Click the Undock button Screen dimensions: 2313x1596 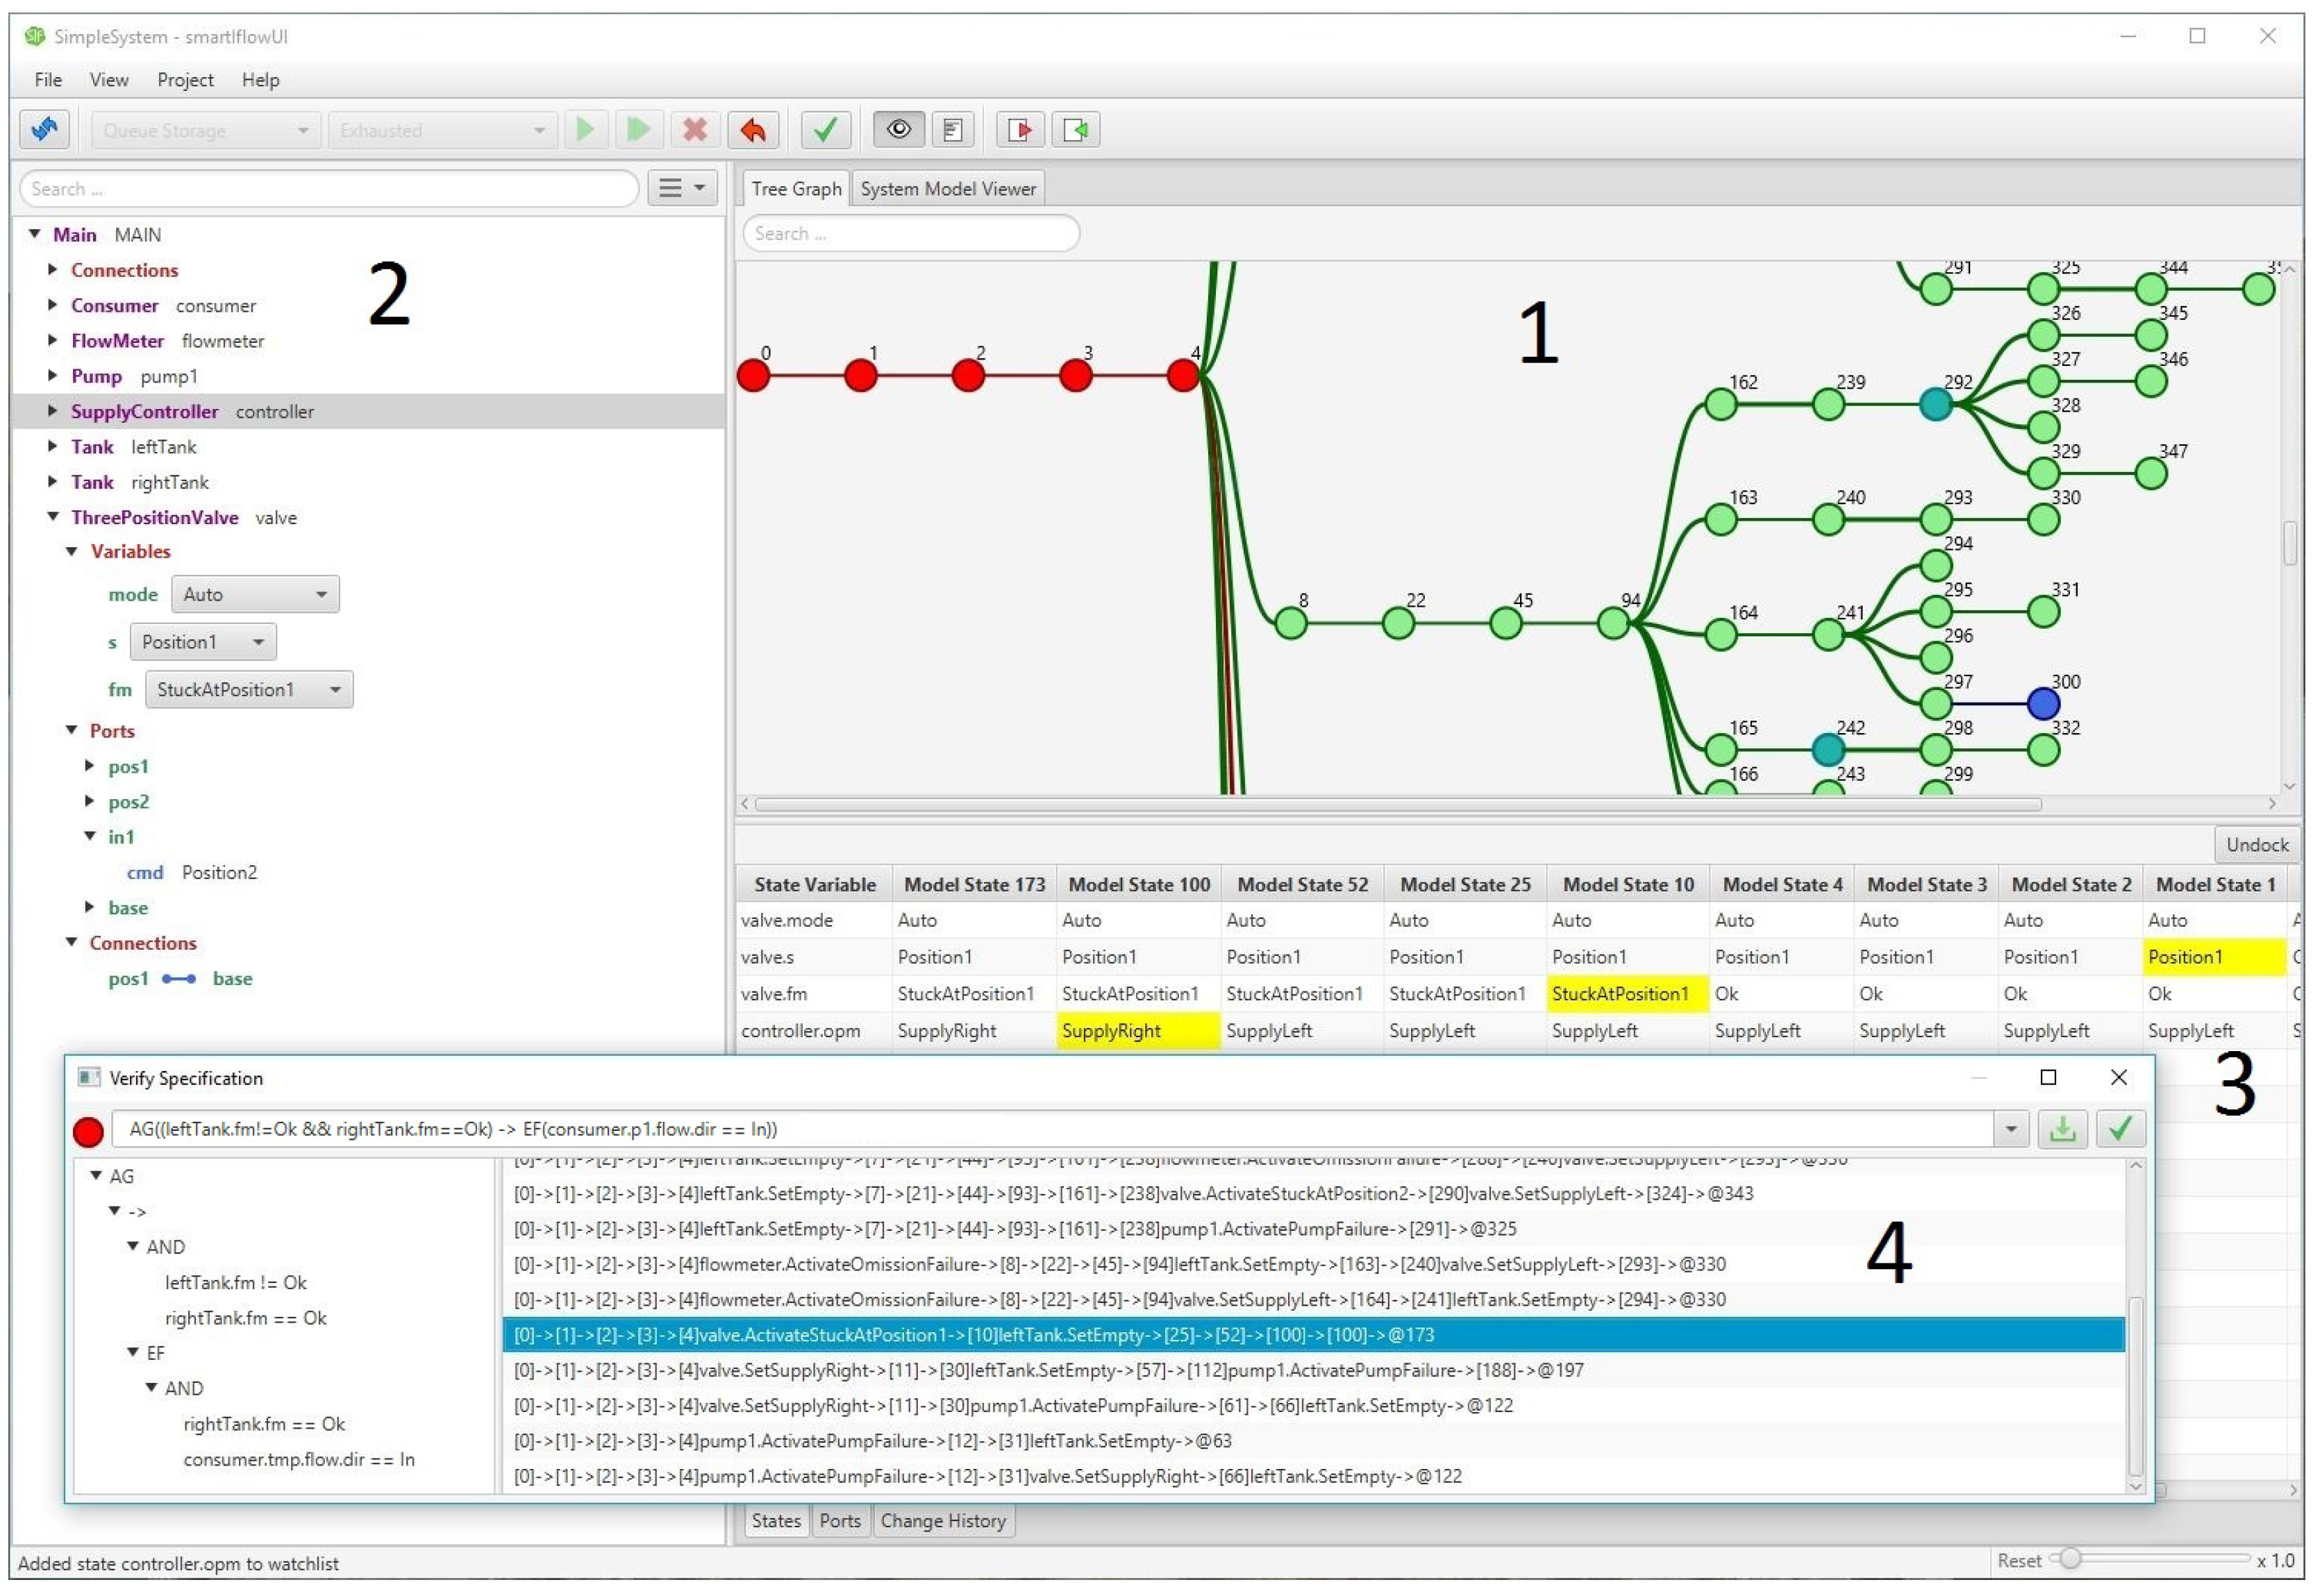click(x=2256, y=845)
